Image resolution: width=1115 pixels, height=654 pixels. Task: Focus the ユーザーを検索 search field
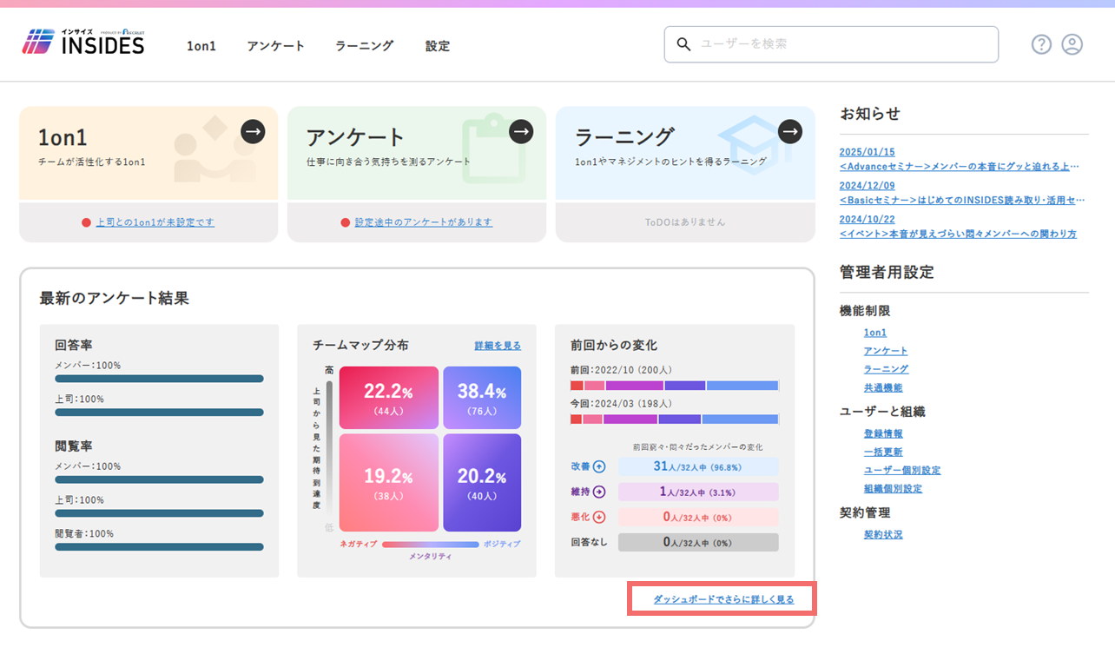tap(831, 44)
